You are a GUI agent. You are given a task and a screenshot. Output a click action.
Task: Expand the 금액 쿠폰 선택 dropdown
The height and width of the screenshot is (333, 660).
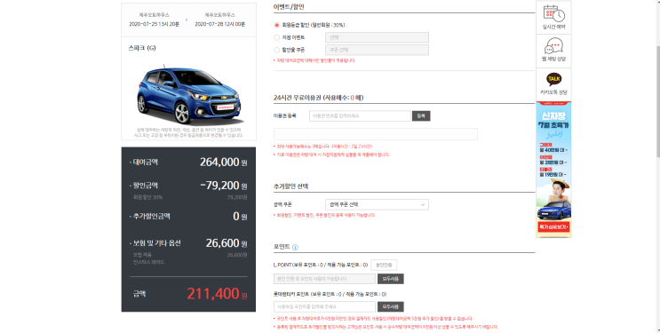pos(377,204)
